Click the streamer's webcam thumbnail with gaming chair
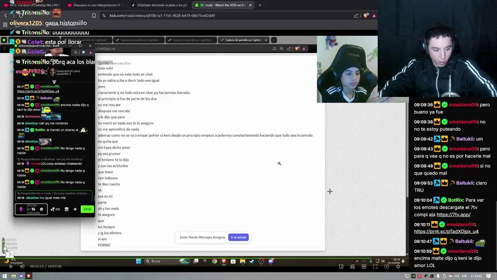Image resolution: width=497 pixels, height=280 pixels. click(x=347, y=69)
